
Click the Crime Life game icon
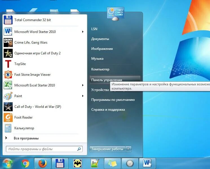click(8, 43)
